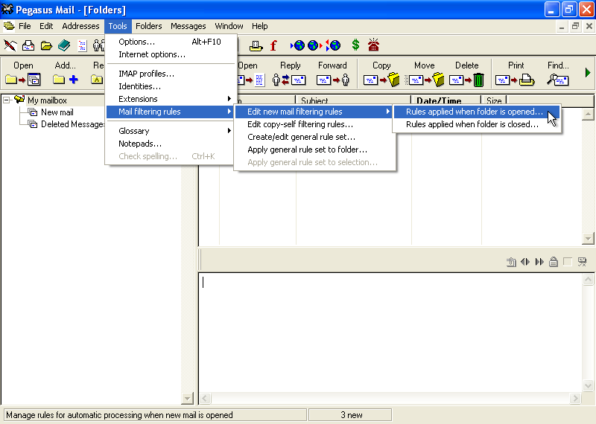The image size is (596, 424).
Task: Select Mail filtering rules menu entry
Action: [170, 112]
